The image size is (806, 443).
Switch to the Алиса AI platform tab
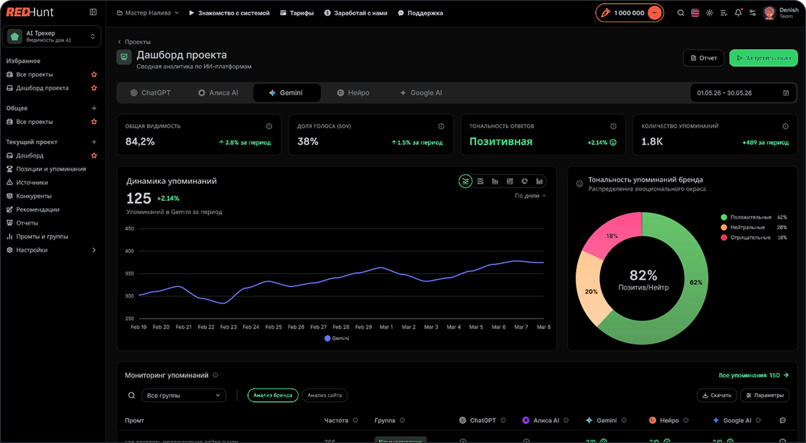coord(218,93)
